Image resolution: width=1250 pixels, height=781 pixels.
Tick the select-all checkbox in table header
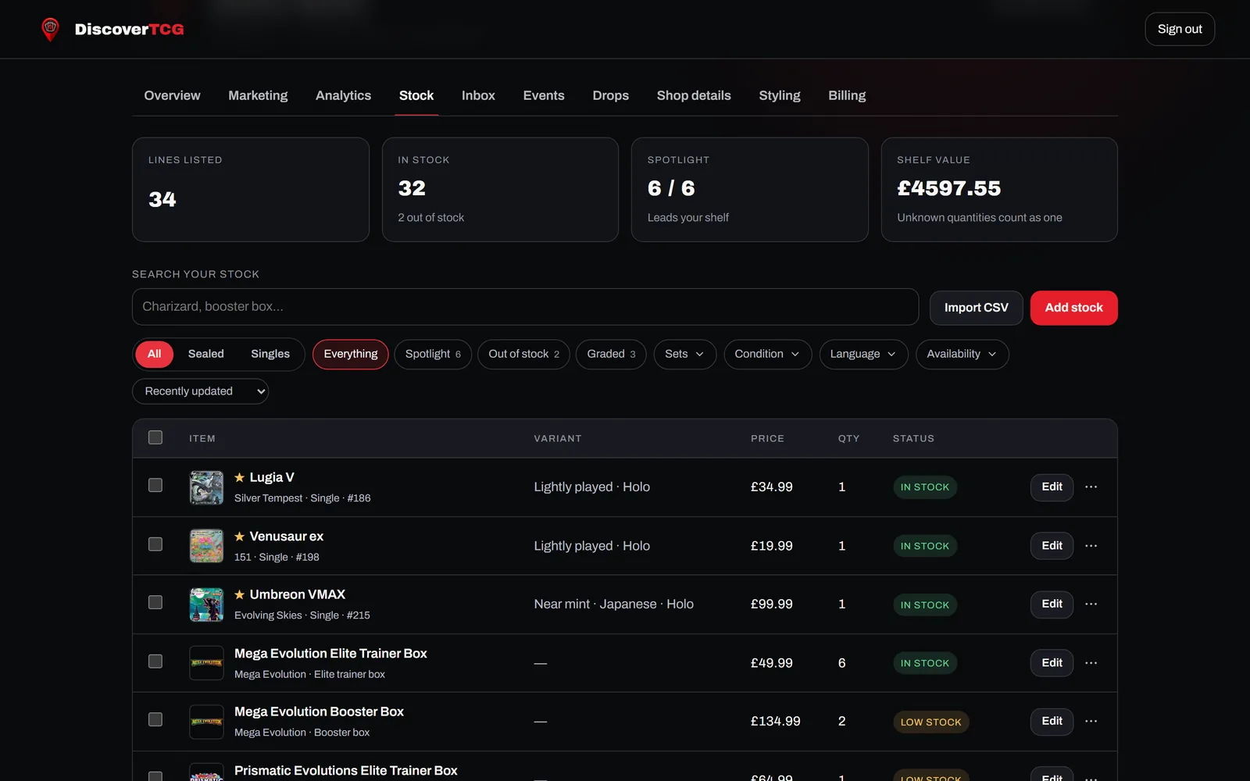tap(155, 437)
